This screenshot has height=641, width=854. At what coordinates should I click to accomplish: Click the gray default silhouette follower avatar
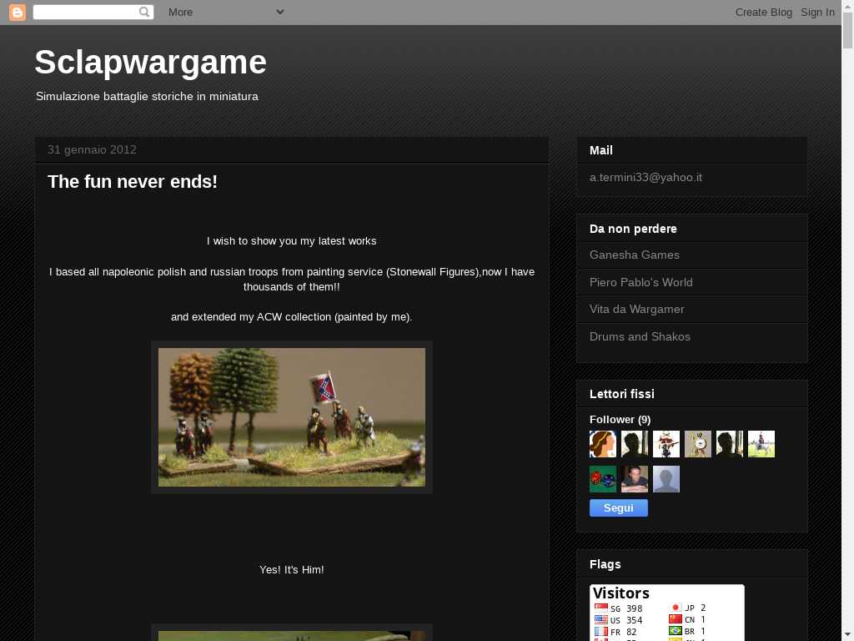pos(666,479)
